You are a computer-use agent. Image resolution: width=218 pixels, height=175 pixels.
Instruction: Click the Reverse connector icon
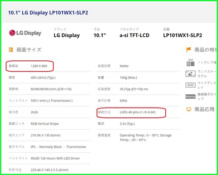190,97
